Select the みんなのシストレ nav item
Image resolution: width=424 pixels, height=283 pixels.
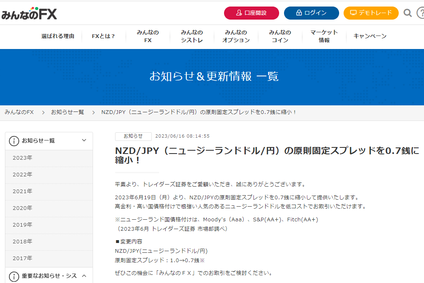tap(192, 36)
